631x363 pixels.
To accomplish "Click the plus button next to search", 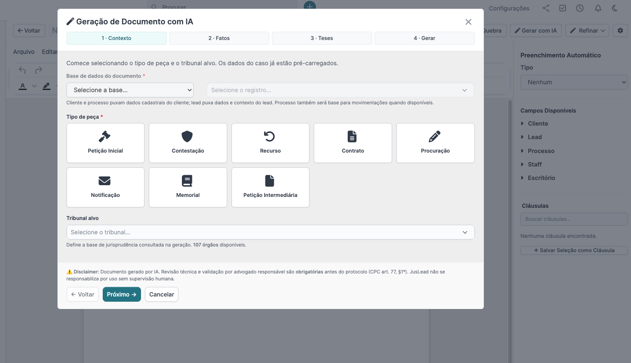I will [309, 6].
